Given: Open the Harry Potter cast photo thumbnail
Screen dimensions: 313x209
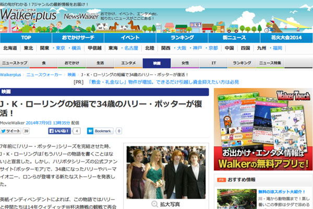Looking at the screenshot, I should 166,172.
